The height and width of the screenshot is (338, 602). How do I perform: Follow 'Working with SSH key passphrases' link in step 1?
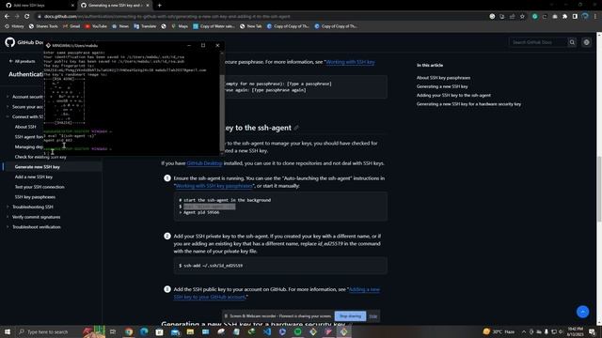pyautogui.click(x=214, y=186)
